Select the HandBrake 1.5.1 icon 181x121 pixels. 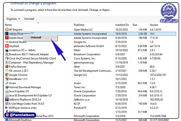coord(7,79)
